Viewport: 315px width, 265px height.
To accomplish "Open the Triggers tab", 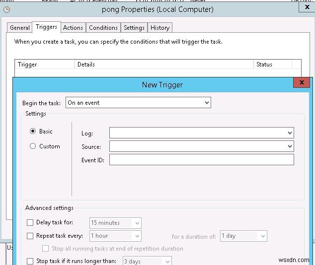I will [46, 27].
